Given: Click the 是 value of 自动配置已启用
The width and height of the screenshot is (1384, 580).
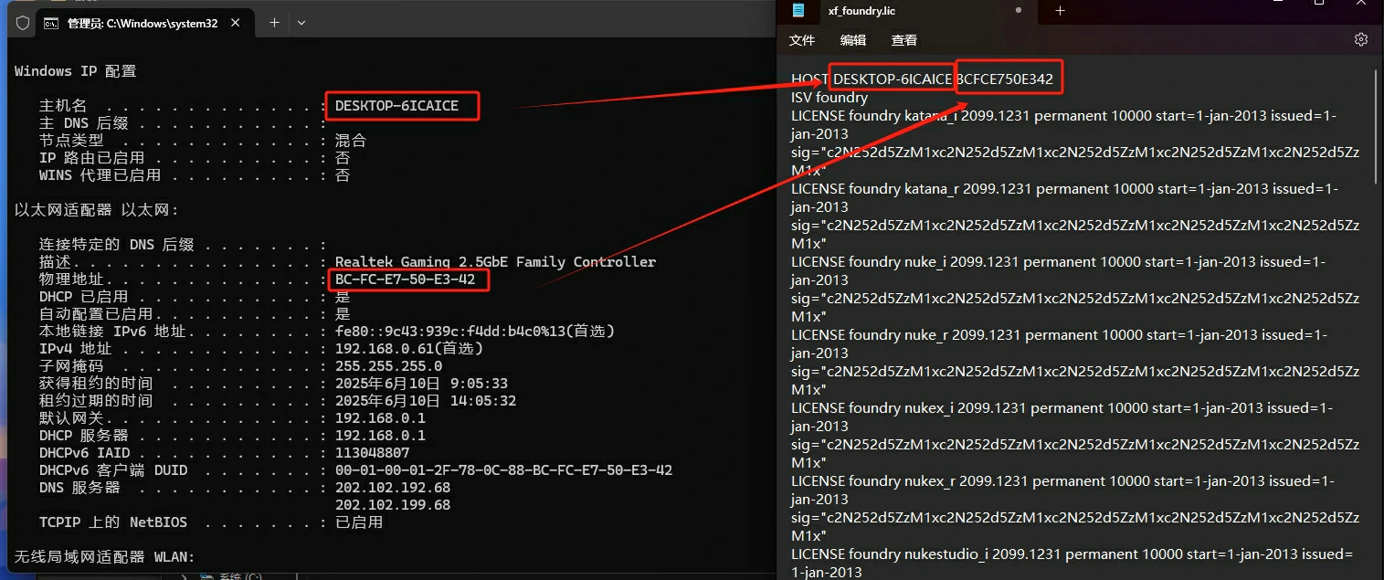Looking at the screenshot, I should pyautogui.click(x=343, y=314).
